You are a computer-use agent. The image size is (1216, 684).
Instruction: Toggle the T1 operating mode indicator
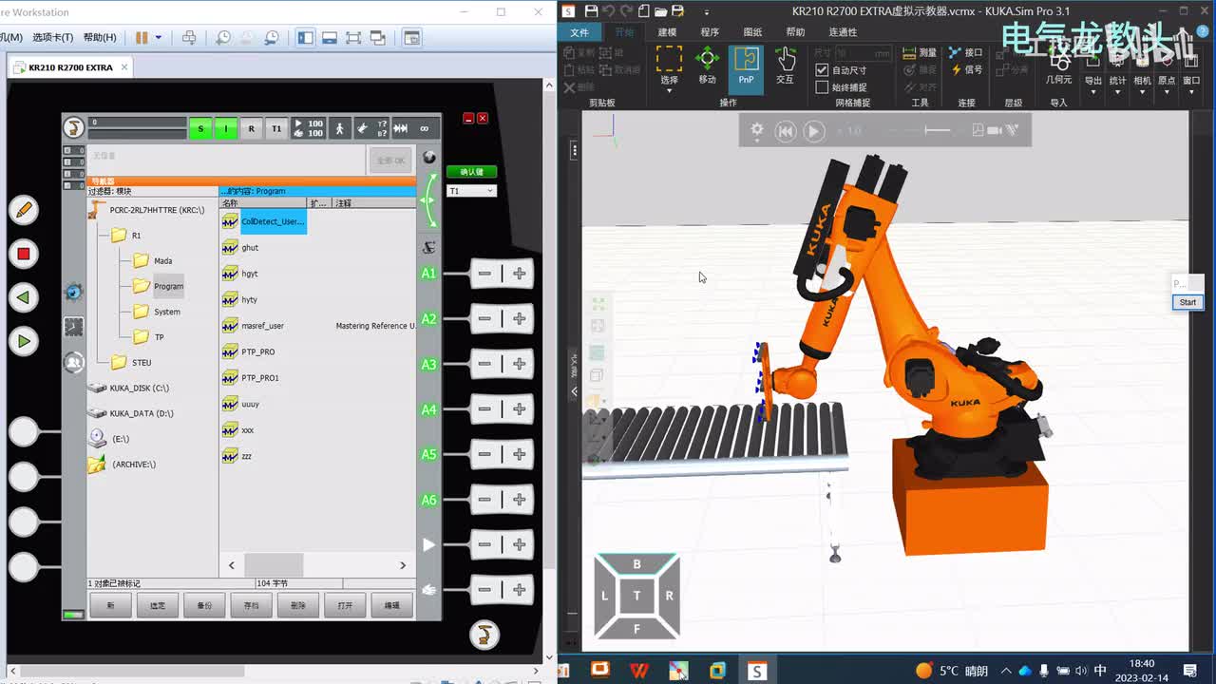(x=276, y=128)
